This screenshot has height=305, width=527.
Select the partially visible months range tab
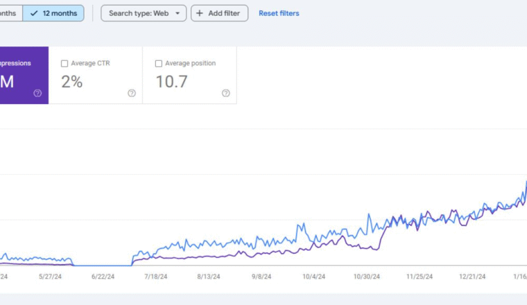[x=11, y=13]
